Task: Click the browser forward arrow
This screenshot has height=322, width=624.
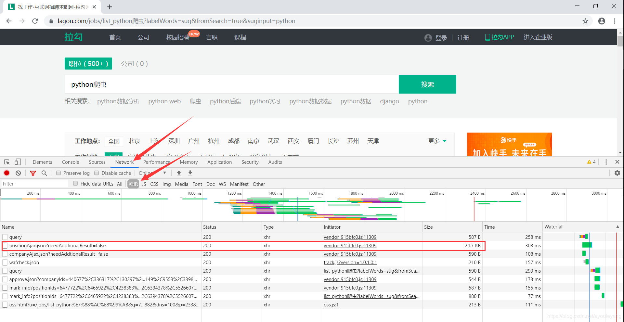Action: [22, 21]
